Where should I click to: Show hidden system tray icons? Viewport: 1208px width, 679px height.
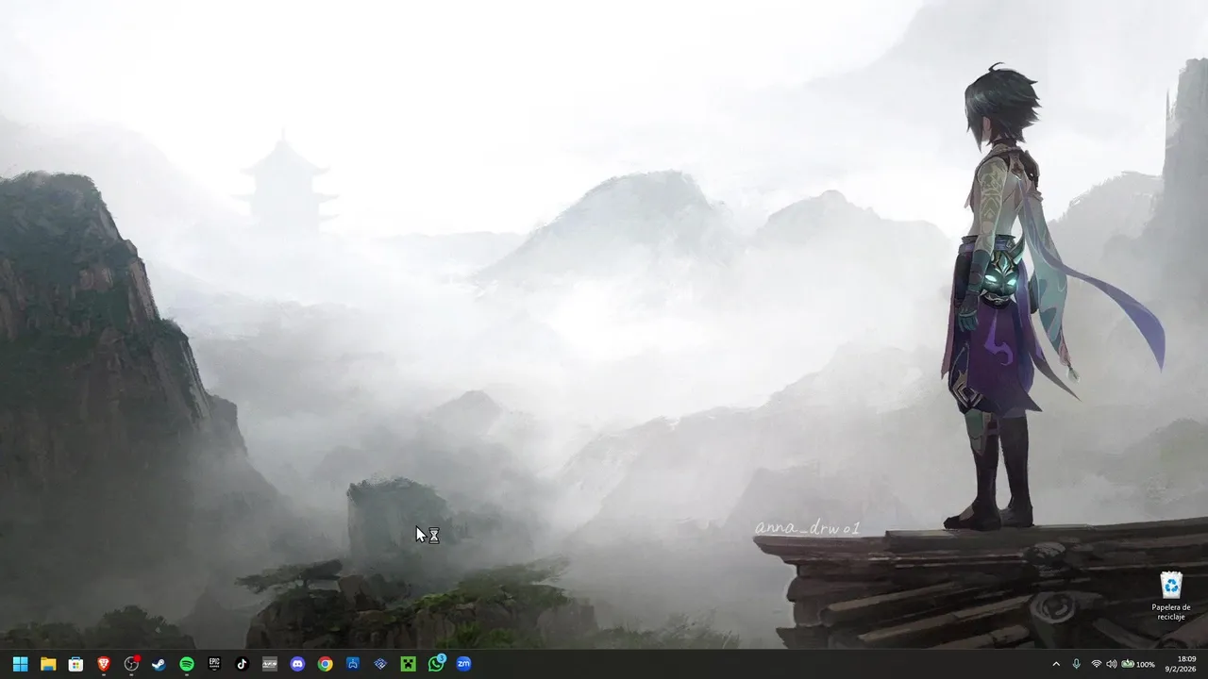click(x=1056, y=664)
